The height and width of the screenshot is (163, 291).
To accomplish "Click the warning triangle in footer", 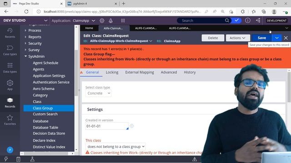I will [195, 159].
